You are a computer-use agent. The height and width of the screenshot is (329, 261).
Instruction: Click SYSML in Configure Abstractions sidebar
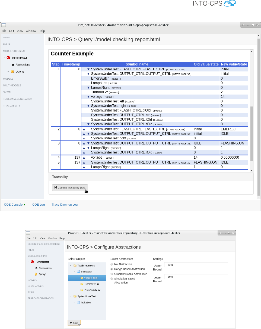[31, 292]
